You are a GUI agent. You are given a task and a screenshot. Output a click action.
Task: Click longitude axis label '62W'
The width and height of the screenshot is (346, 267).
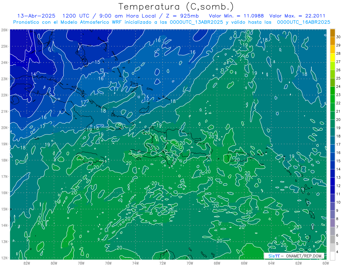(x=298, y=263)
